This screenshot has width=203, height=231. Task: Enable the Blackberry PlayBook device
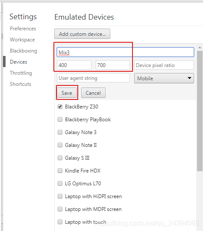(60, 119)
